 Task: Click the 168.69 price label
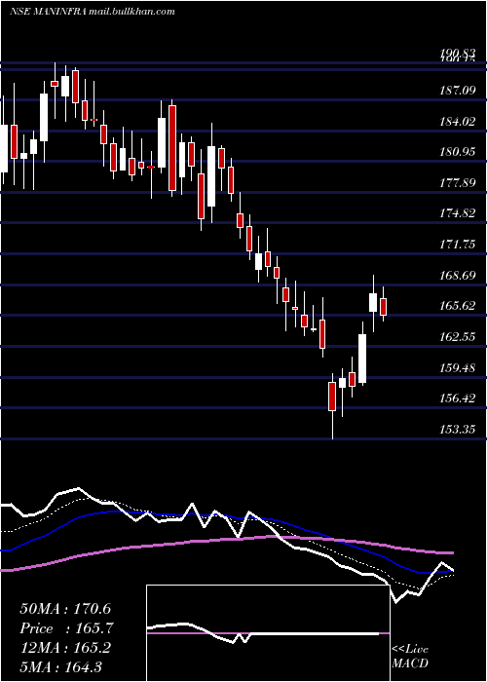(x=457, y=276)
